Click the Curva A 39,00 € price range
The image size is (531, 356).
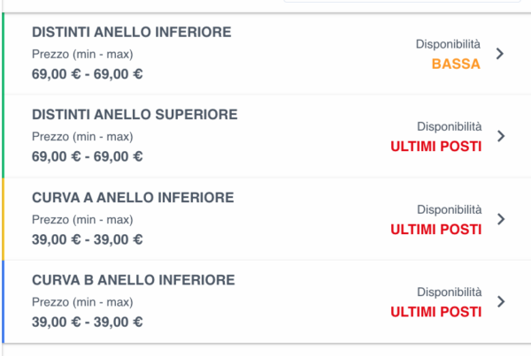click(87, 239)
